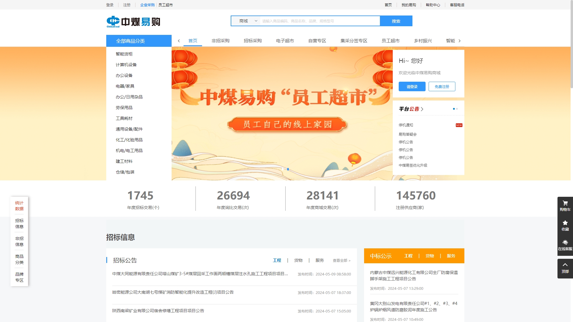The height and width of the screenshot is (322, 573).
Task: Open the 全部商品分类 category menu
Action: (x=139, y=41)
